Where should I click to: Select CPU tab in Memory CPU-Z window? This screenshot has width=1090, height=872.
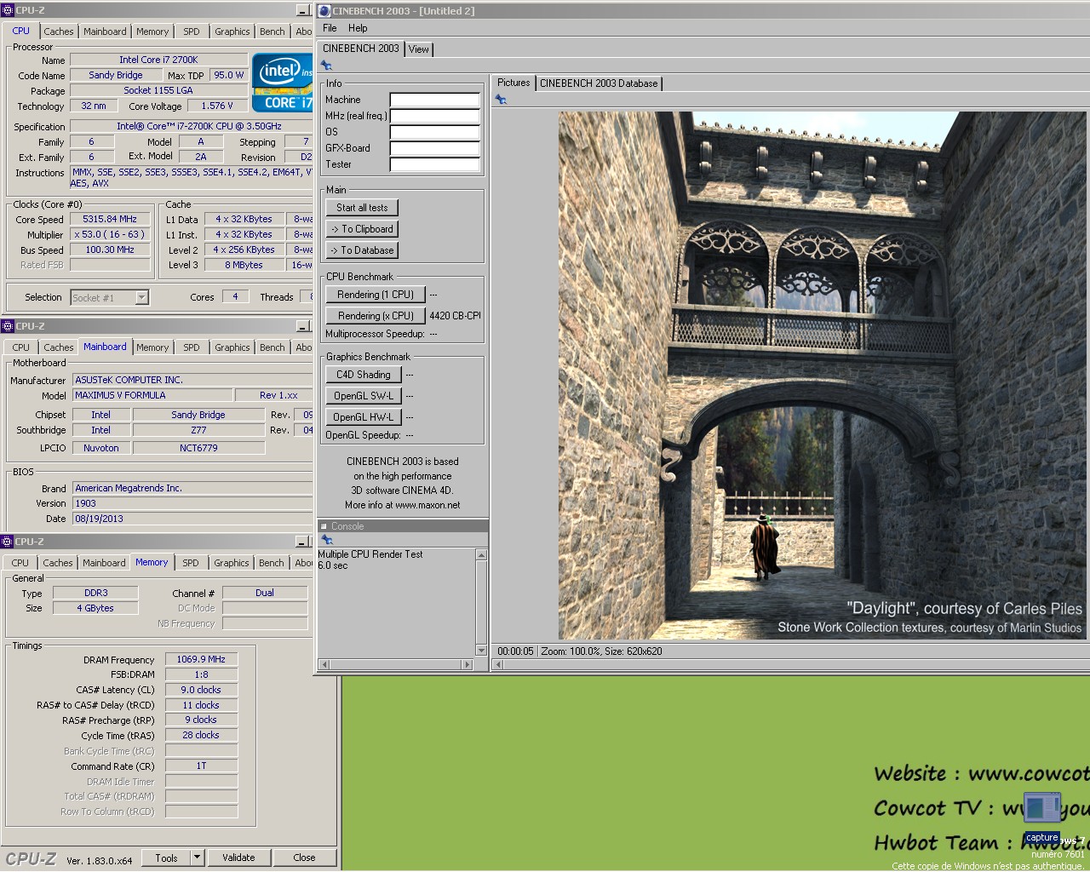coord(20,563)
